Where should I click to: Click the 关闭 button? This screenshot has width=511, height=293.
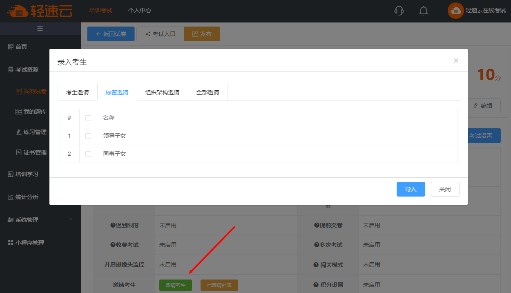[445, 189]
